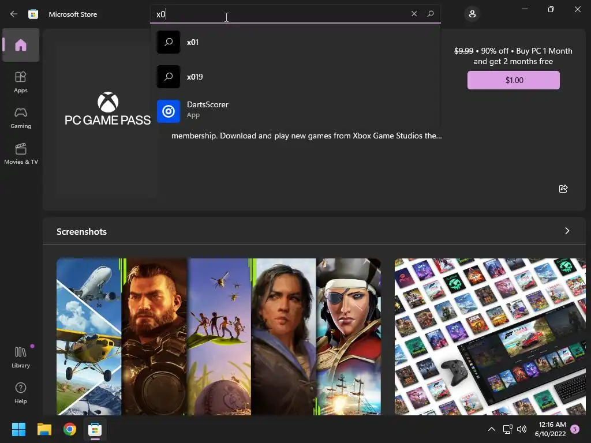Open network status tray icon

507,429
